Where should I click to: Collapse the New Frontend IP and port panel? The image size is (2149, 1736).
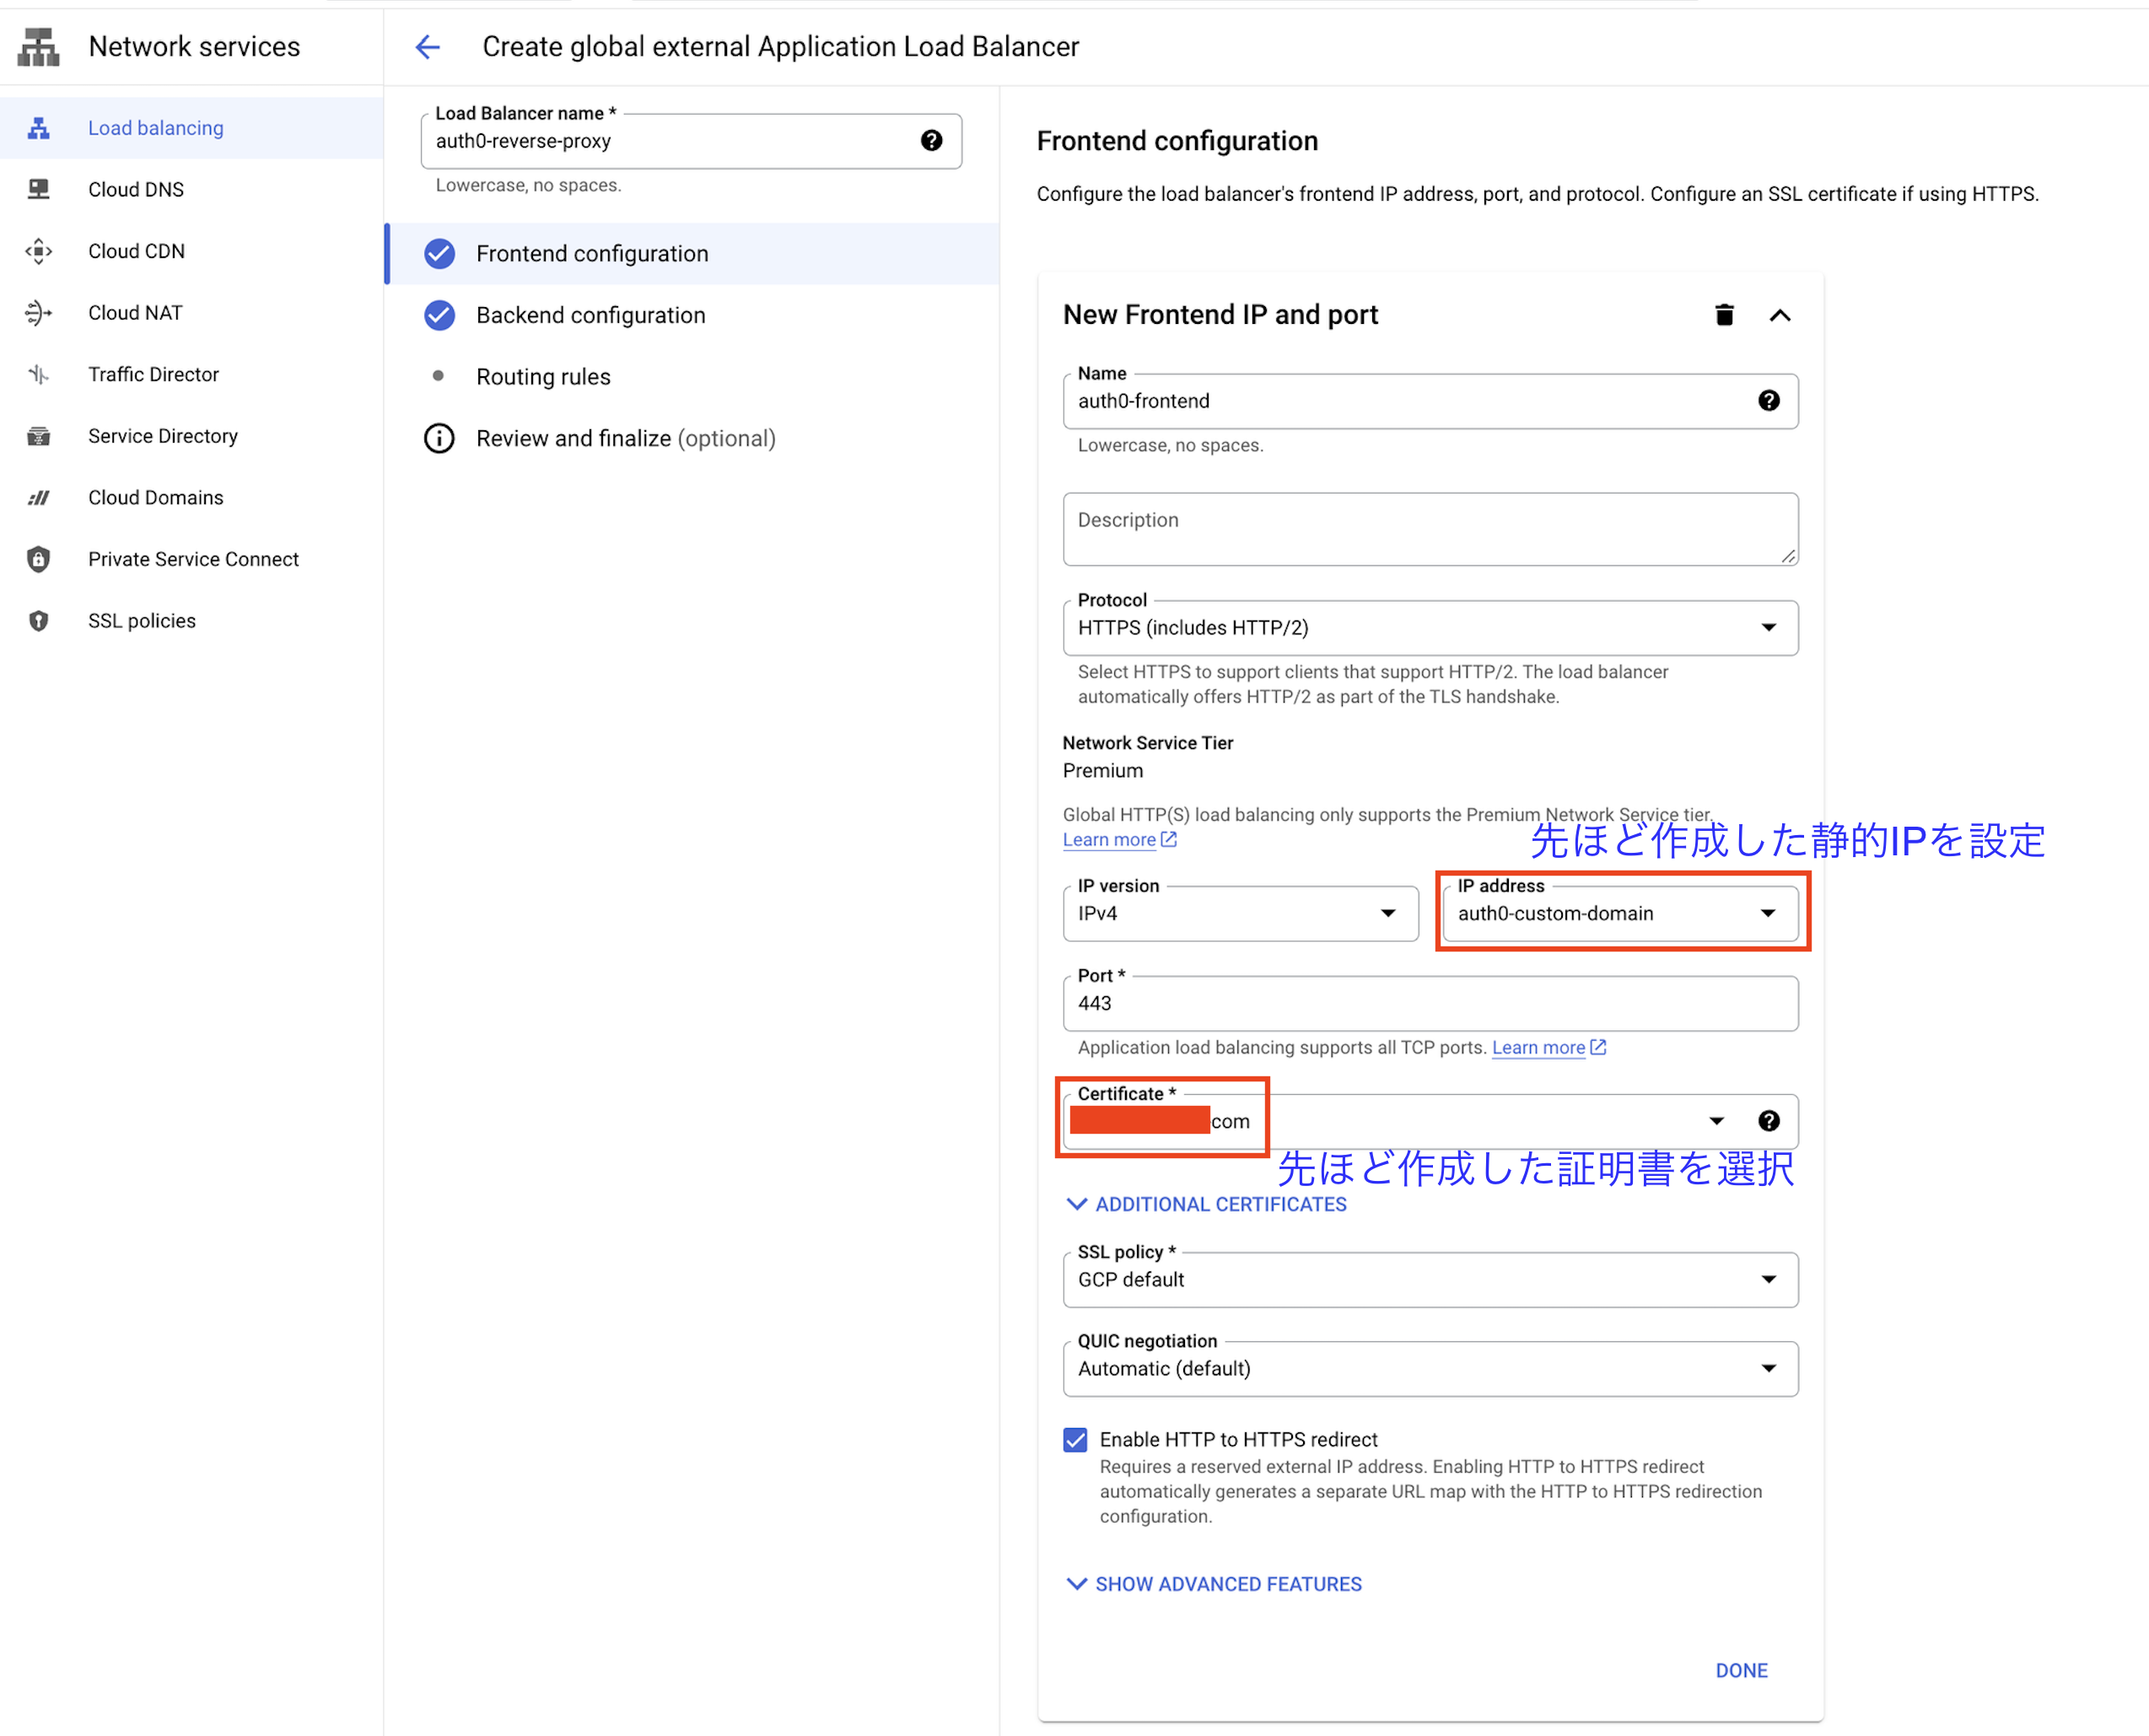(1780, 315)
